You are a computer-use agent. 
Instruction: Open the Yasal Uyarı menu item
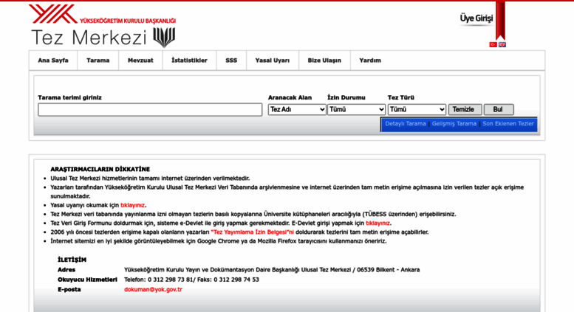273,60
